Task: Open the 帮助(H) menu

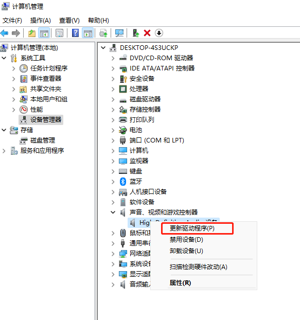Action: [98, 21]
